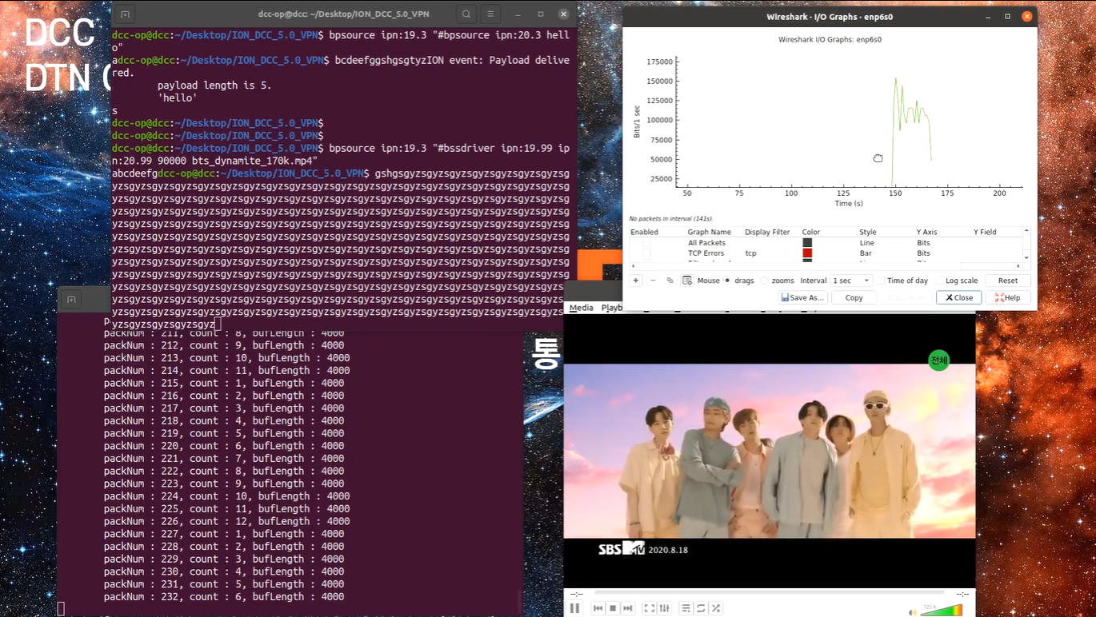1096x617 pixels.
Task: Mute audio with VLC speaker icon
Action: [913, 612]
